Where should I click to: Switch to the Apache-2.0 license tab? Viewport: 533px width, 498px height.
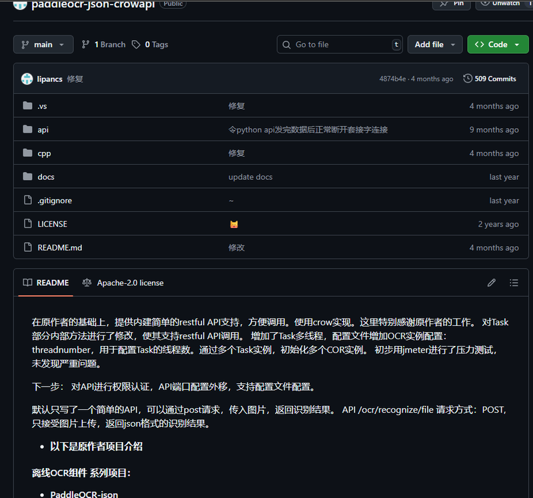[x=123, y=283]
